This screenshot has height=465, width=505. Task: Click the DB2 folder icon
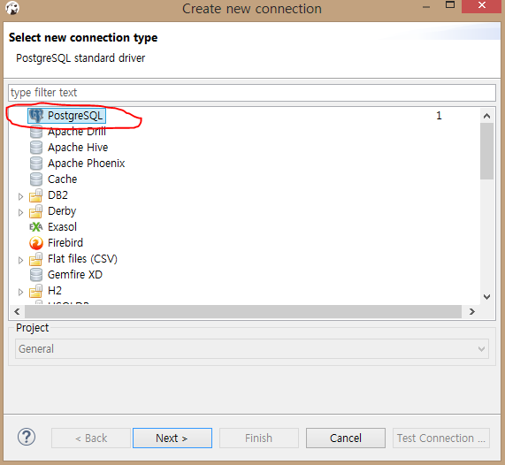coord(36,195)
